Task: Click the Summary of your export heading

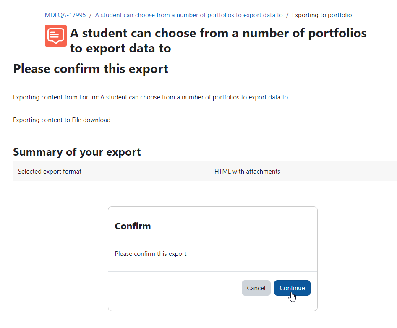Action: point(77,152)
